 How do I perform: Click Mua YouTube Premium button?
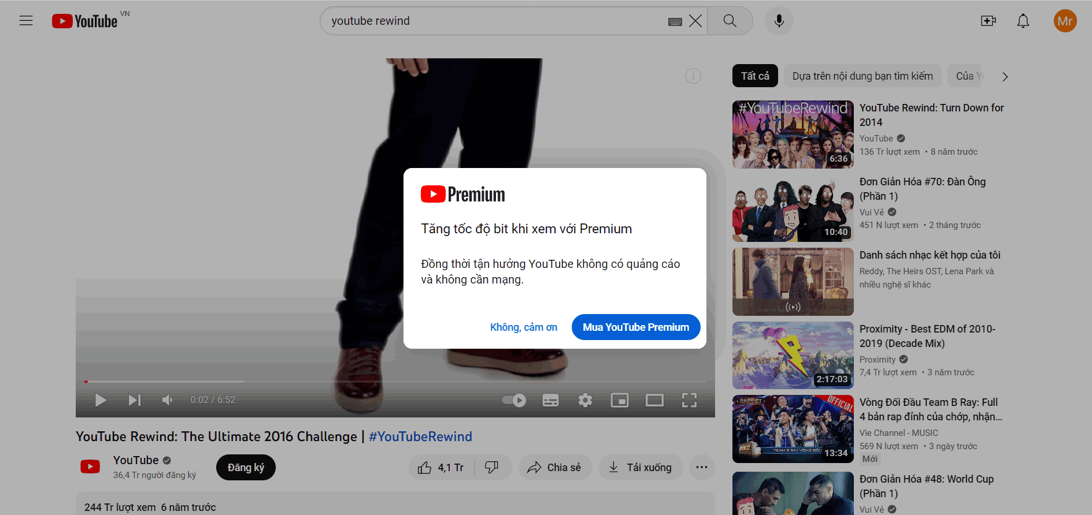click(636, 327)
